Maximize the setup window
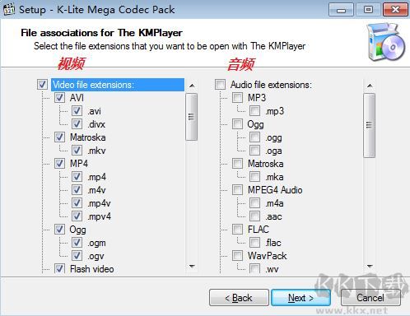Image resolution: width=410 pixels, height=316 pixels. point(368,10)
